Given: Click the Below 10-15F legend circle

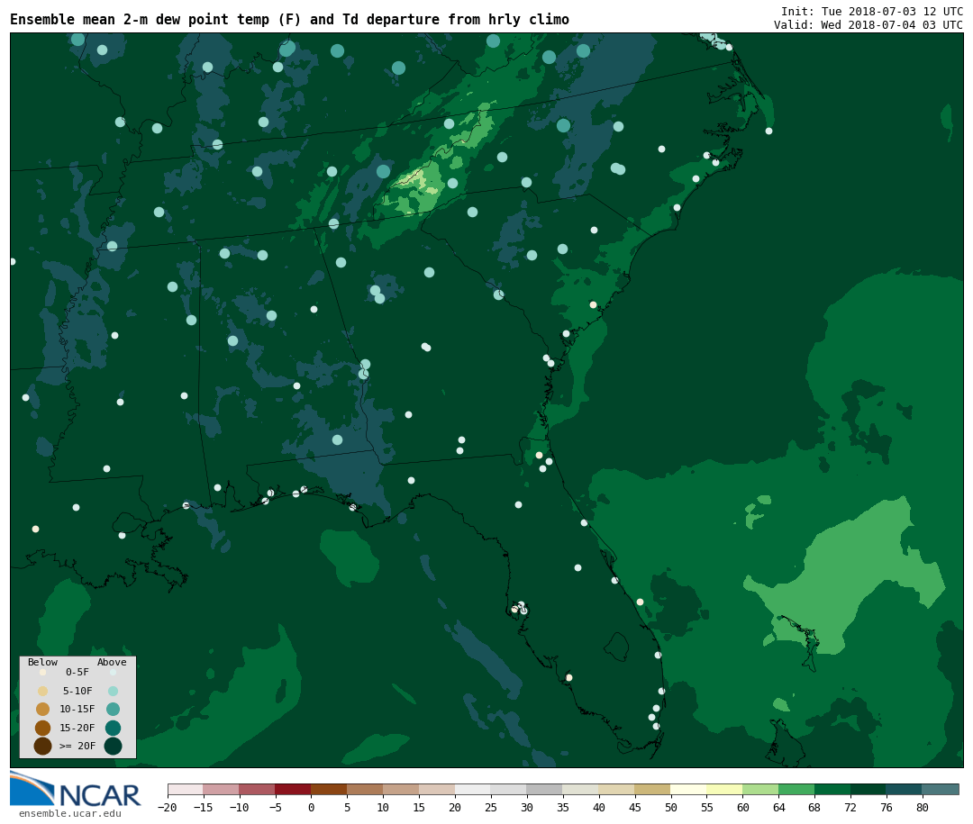Looking at the screenshot, I should [x=42, y=709].
